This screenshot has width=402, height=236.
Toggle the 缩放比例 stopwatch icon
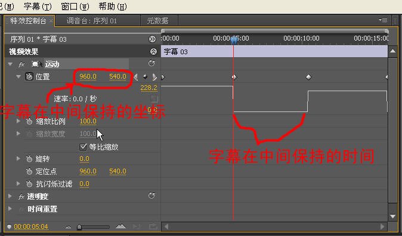click(x=29, y=122)
